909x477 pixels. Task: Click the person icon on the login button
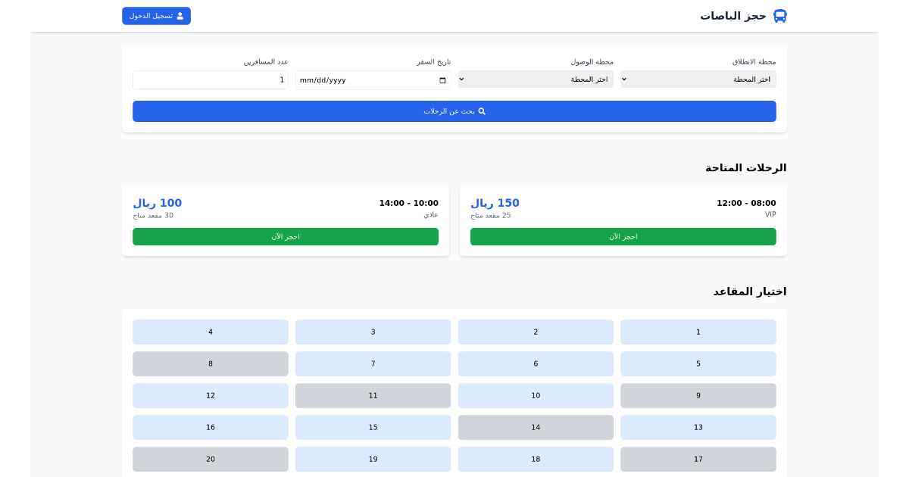[x=180, y=15]
